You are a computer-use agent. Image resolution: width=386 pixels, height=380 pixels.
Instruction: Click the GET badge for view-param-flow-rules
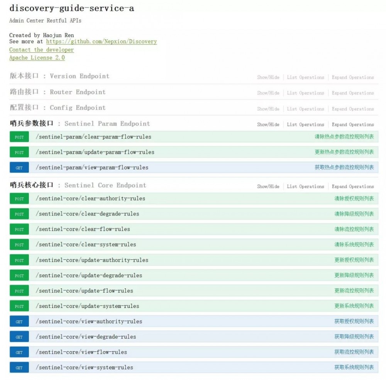coord(19,167)
